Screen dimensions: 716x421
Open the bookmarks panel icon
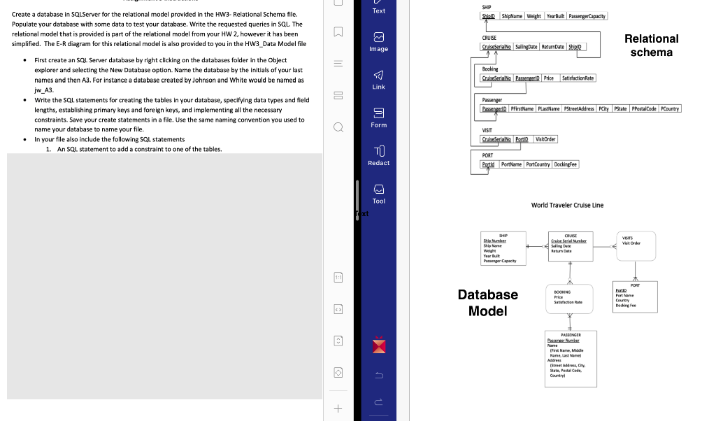[338, 31]
